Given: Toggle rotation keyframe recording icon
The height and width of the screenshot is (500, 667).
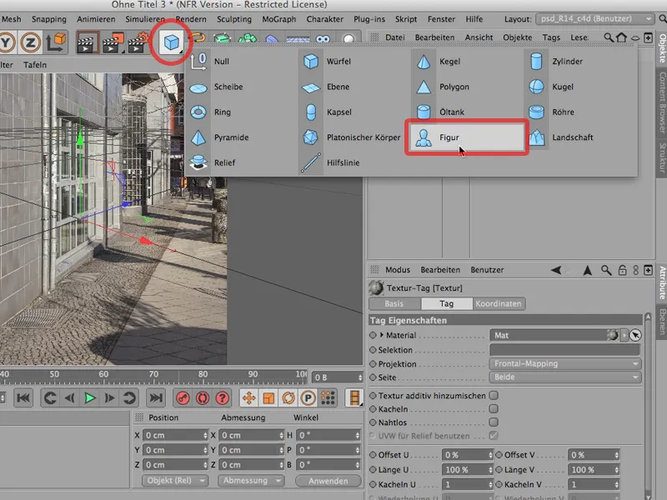Looking at the screenshot, I should (288, 398).
